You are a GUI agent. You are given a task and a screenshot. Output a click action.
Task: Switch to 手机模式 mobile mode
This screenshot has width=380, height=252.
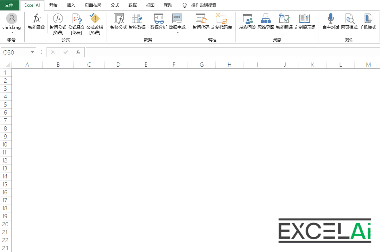pyautogui.click(x=367, y=22)
